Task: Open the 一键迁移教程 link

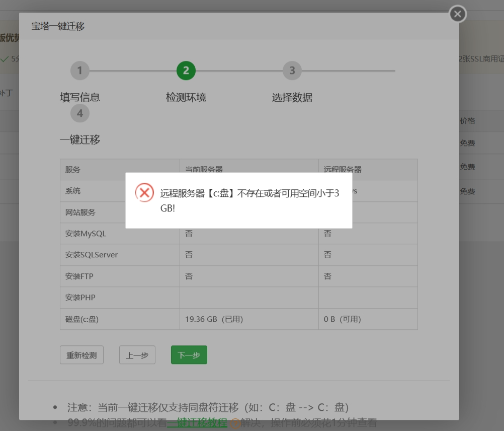Action: click(197, 422)
